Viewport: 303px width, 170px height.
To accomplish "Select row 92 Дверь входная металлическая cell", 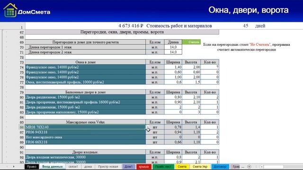I will 85,157.
